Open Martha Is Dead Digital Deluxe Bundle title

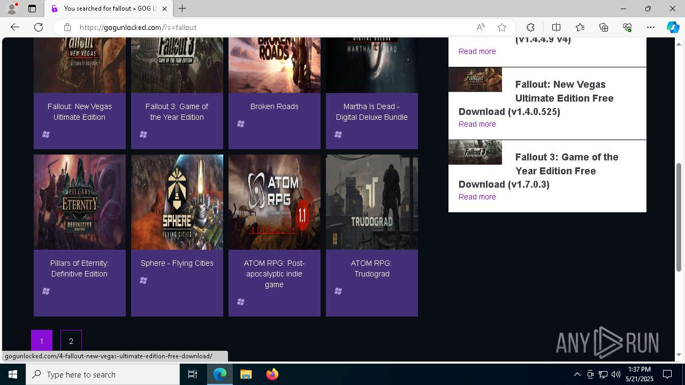pyautogui.click(x=372, y=112)
